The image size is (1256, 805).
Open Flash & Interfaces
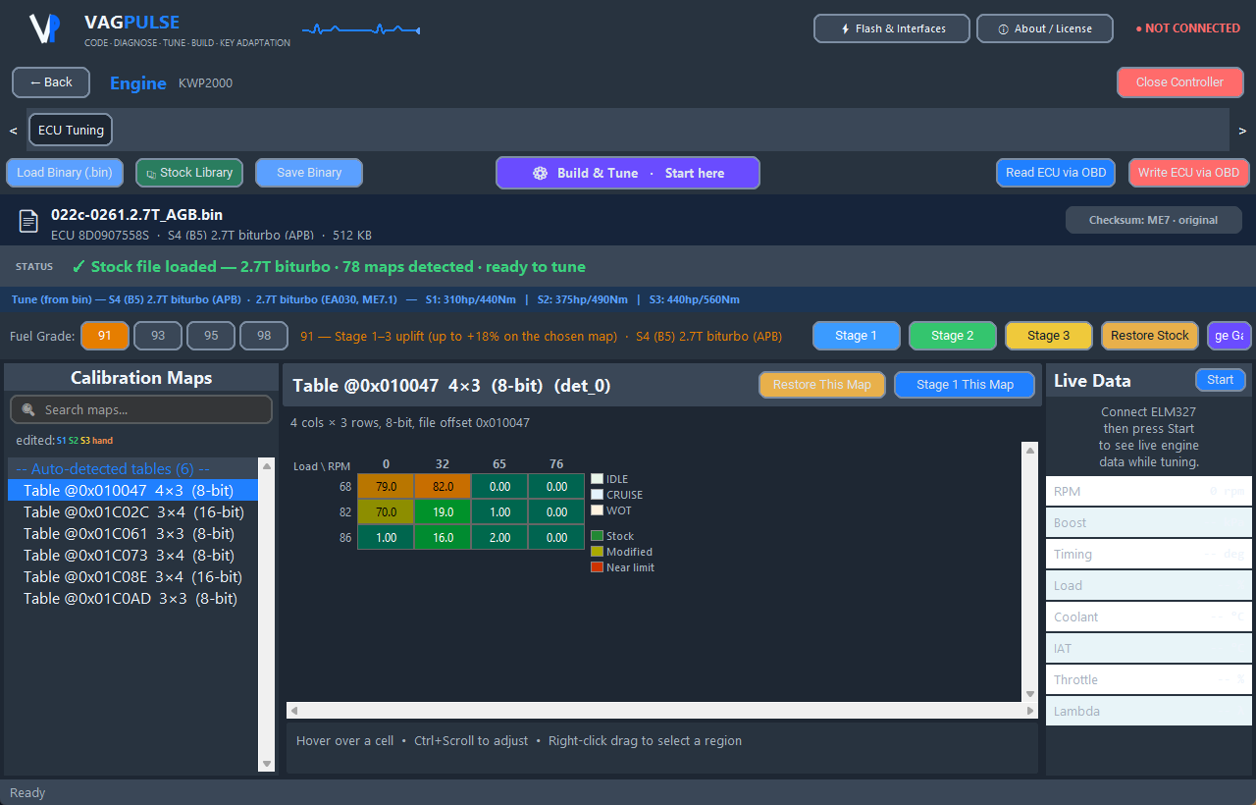pyautogui.click(x=892, y=28)
